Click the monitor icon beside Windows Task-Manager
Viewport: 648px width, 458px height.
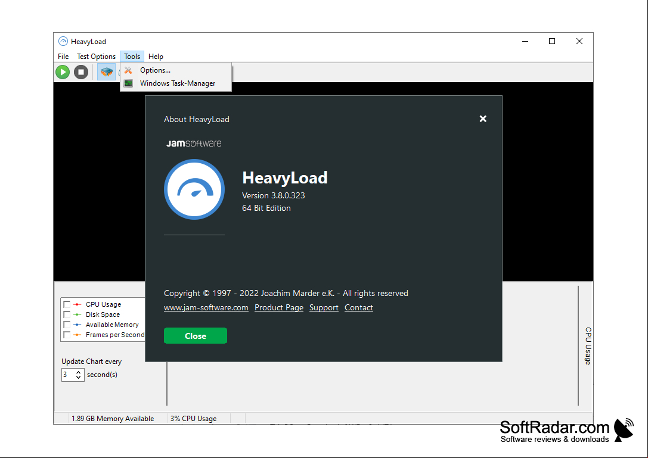click(x=129, y=83)
